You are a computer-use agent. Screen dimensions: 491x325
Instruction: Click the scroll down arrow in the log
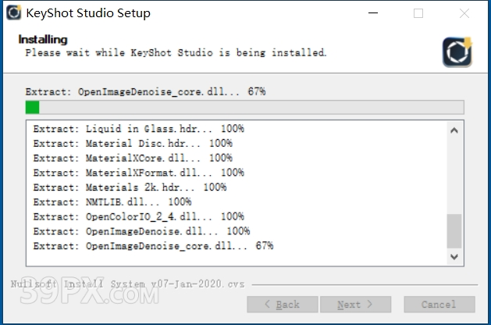454,255
